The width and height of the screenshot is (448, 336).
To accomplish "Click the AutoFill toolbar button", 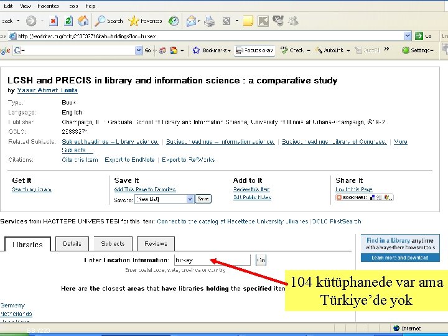I will coord(367,50).
